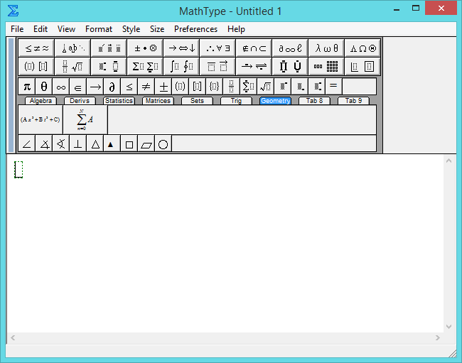The height and width of the screenshot is (363, 462).
Task: Insert the square symbol
Action: pos(129,144)
